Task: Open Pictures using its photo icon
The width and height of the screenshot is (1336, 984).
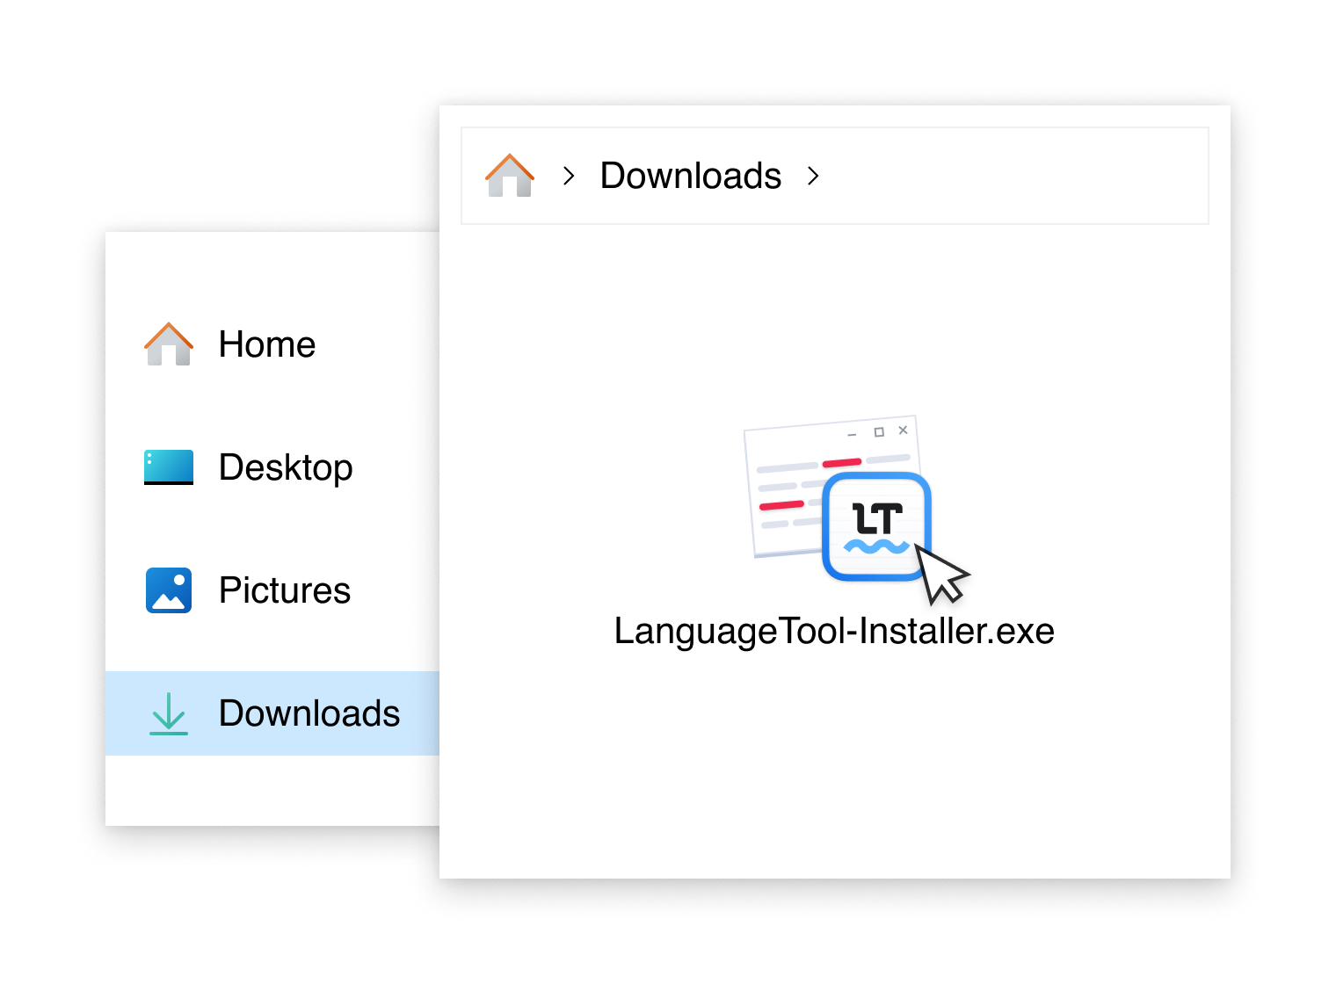Action: (168, 590)
